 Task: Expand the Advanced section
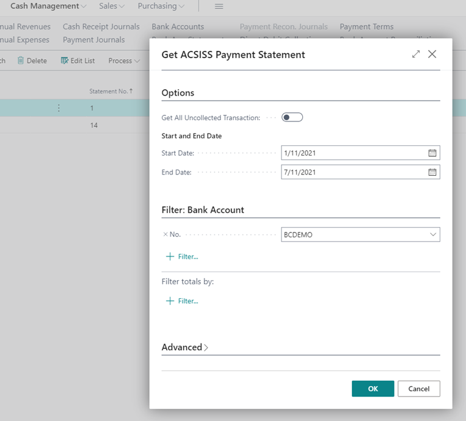click(x=184, y=347)
